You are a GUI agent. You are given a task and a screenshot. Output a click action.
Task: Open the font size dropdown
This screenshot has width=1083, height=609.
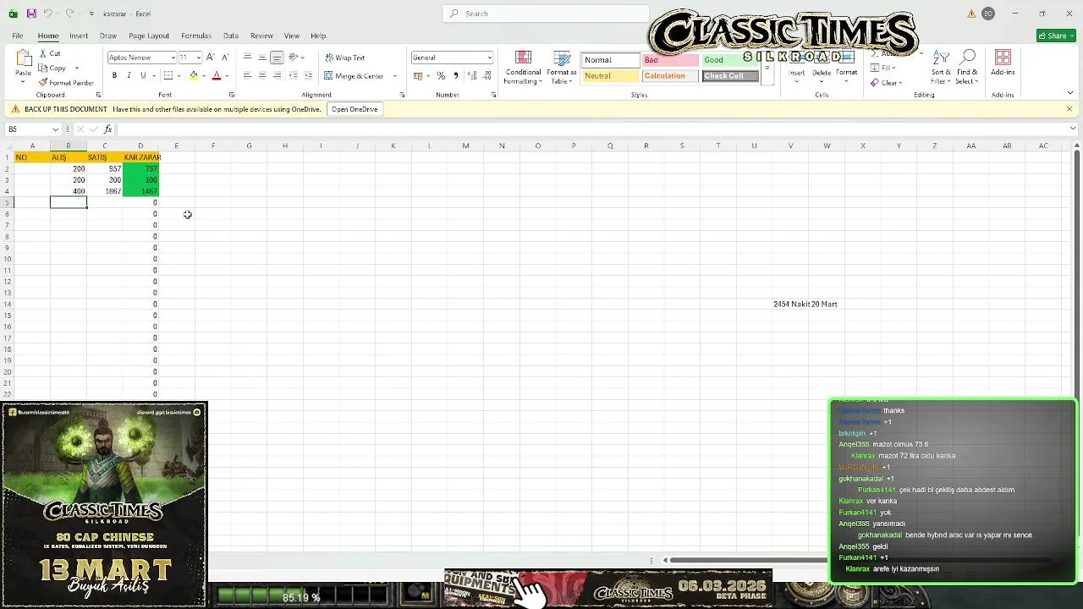[199, 58]
